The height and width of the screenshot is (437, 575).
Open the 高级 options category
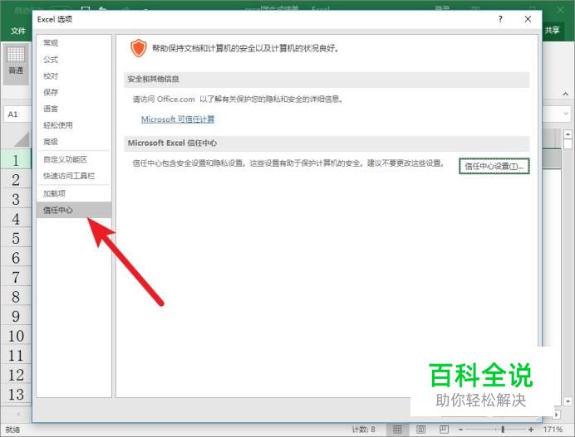51,141
